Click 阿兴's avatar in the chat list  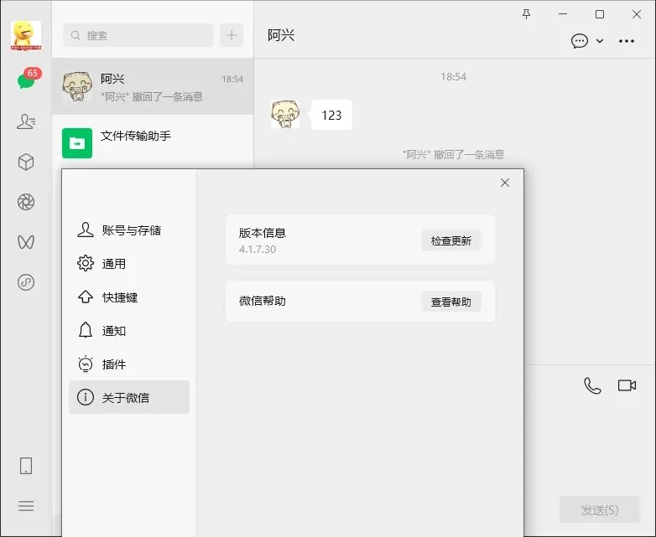pyautogui.click(x=77, y=86)
